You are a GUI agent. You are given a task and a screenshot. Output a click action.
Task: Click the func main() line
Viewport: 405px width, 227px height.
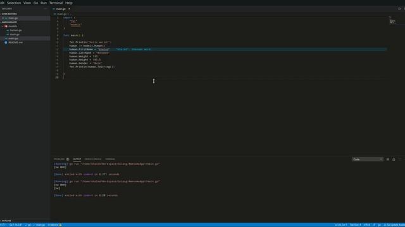coord(73,35)
